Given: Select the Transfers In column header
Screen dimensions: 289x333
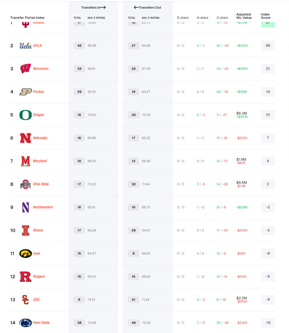Looking at the screenshot, I should tap(93, 7).
